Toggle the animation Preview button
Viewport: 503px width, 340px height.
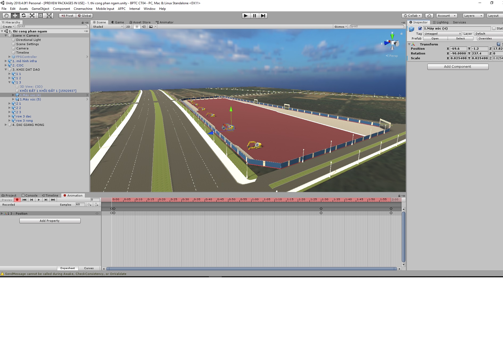click(x=7, y=200)
